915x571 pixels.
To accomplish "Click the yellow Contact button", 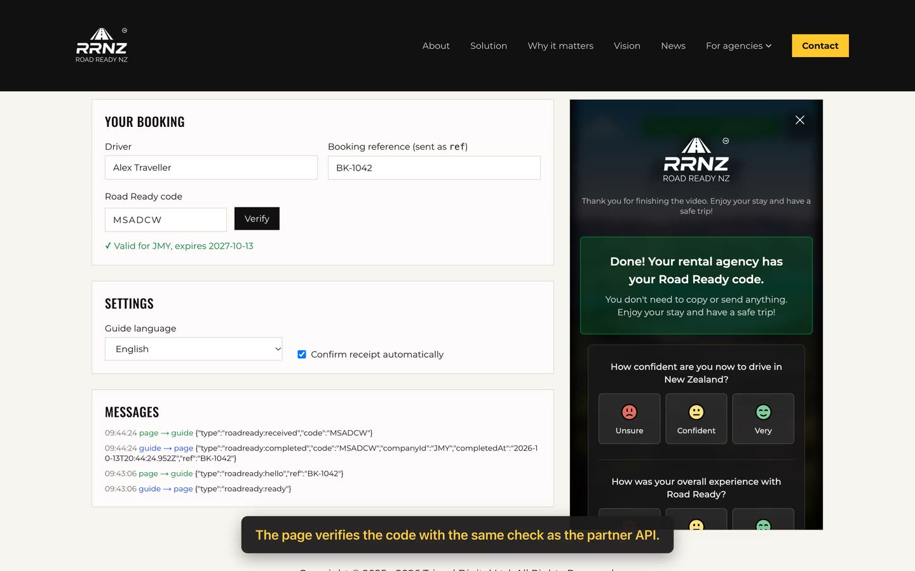I will pos(820,46).
